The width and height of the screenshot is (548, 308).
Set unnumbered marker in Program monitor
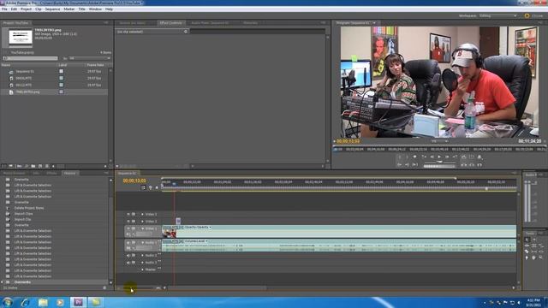[x=414, y=157]
